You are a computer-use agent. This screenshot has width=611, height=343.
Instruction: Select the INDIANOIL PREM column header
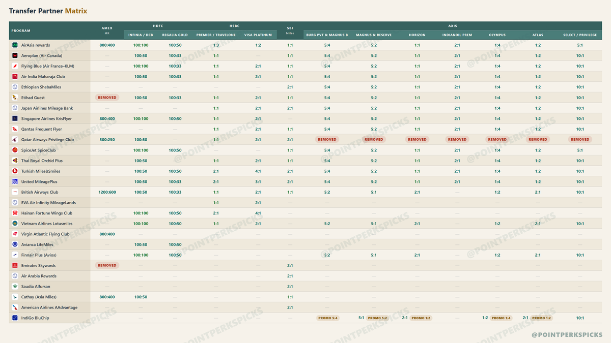click(457, 35)
